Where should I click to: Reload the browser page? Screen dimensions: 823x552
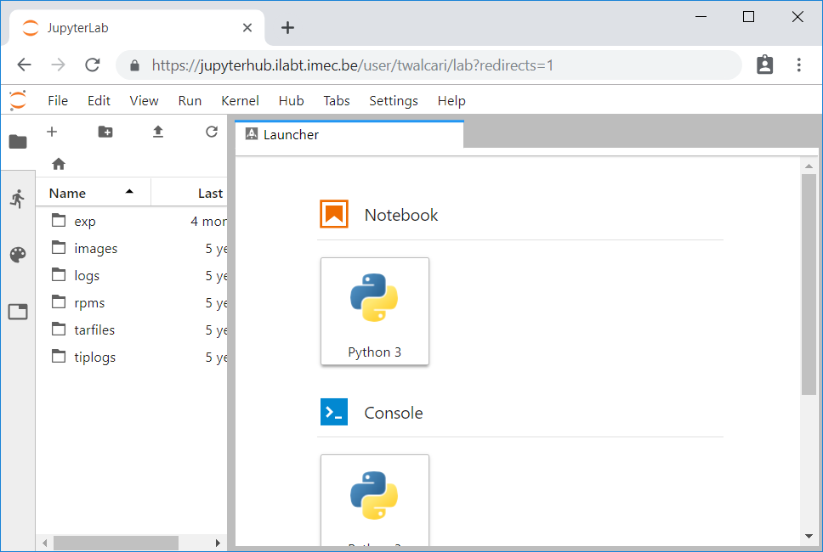coord(93,65)
